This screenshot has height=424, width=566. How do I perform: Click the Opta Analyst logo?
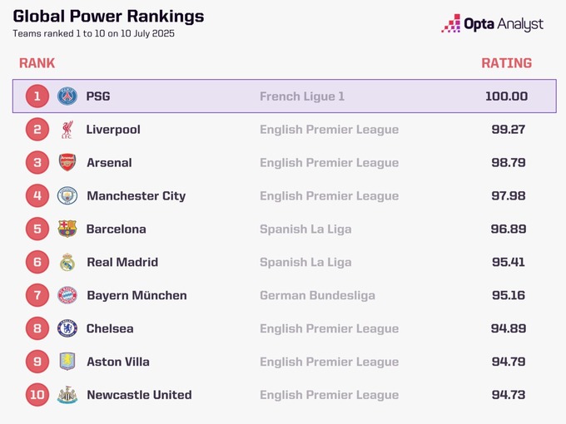[493, 24]
